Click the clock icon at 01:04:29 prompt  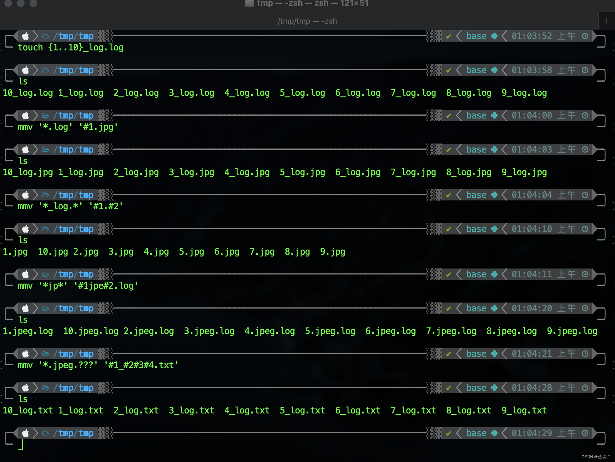[585, 433]
